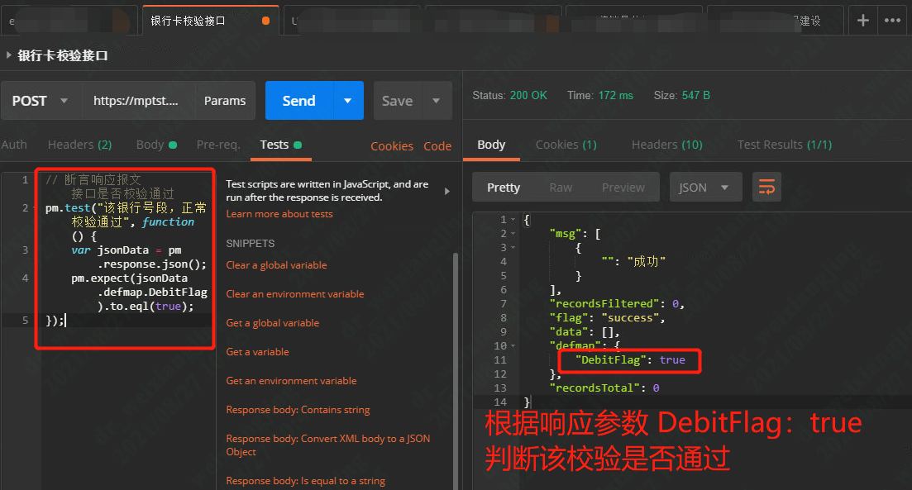Click the "DebitFlag": true response line
This screenshot has width=912, height=490.
(630, 360)
